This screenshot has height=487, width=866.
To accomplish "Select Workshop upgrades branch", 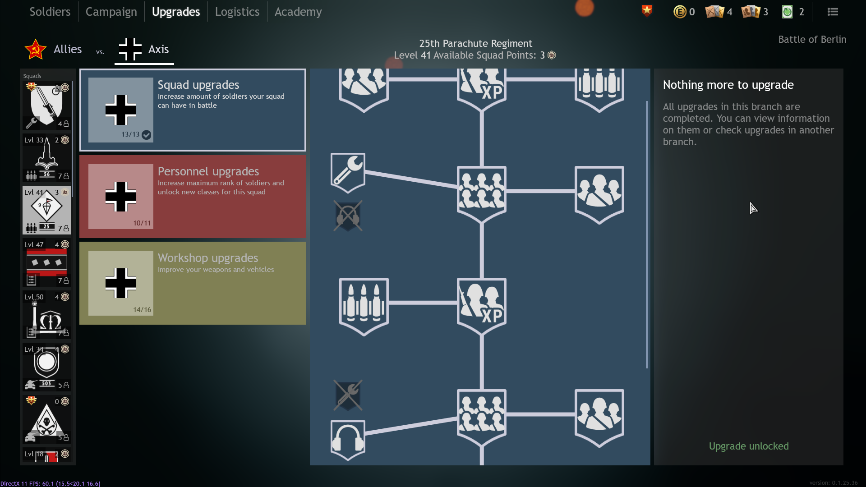I will pyautogui.click(x=193, y=283).
